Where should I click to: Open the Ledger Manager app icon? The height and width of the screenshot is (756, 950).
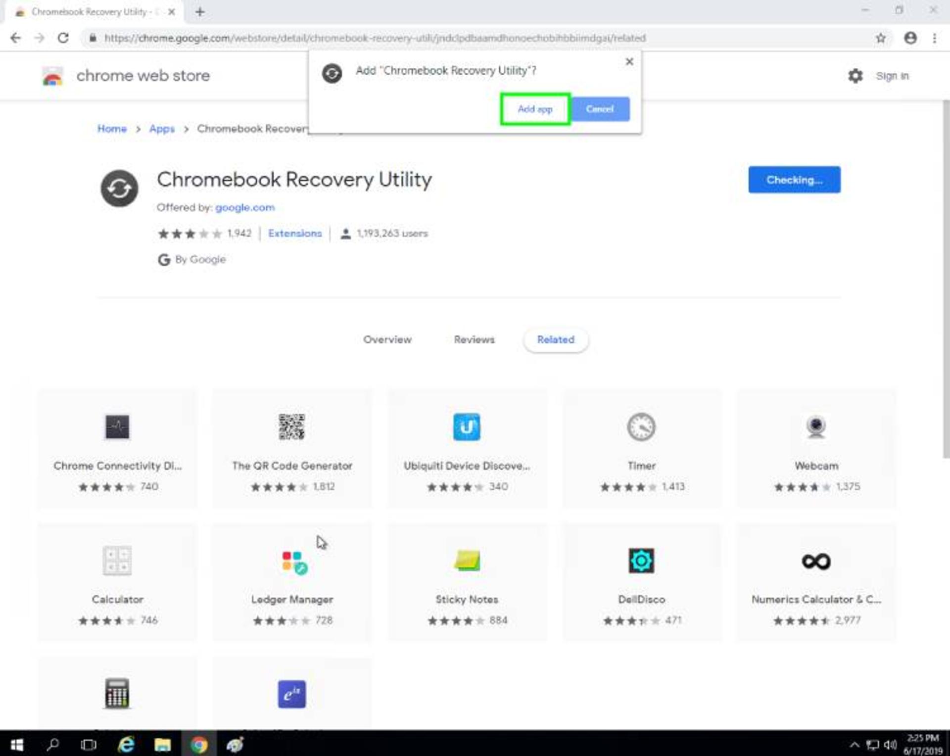click(294, 563)
